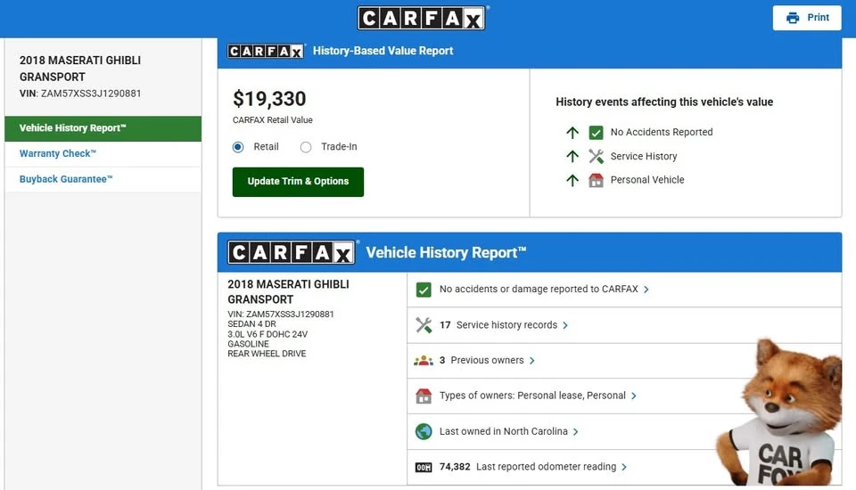Image resolution: width=856 pixels, height=490 pixels.
Task: Click odometer icon beside 74,382 reading
Action: click(x=424, y=467)
